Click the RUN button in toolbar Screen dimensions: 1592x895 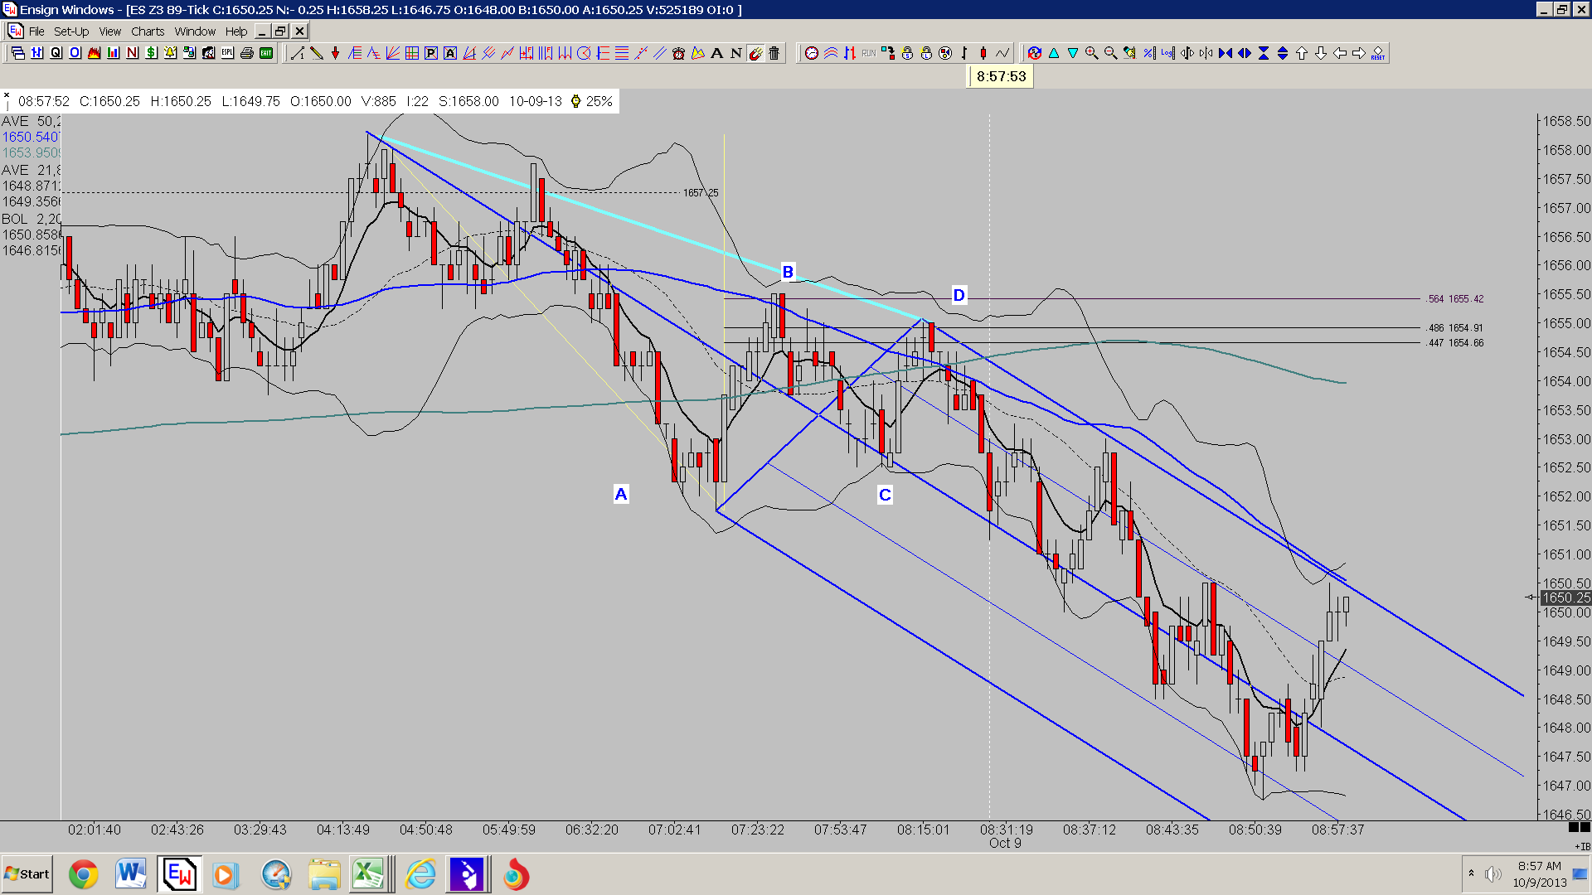(x=869, y=53)
